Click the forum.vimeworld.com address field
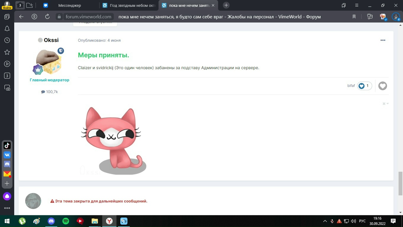403x227 pixels. coord(88,17)
